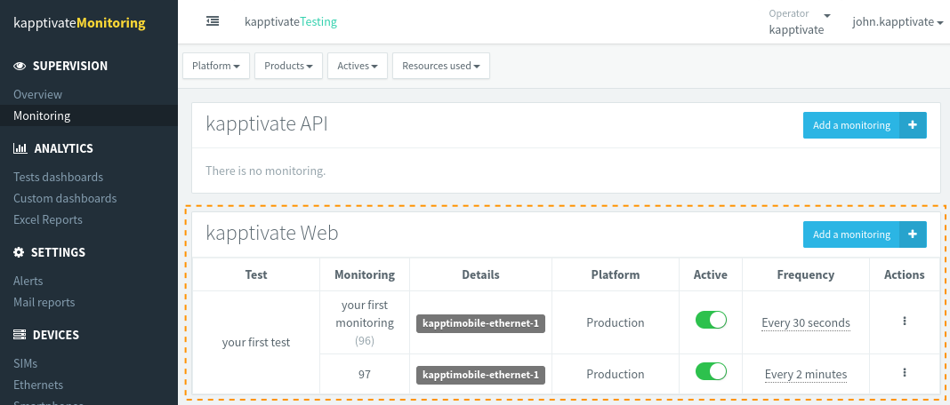The width and height of the screenshot is (950, 405).
Task: Expand the Platform filter dropdown
Action: (215, 66)
